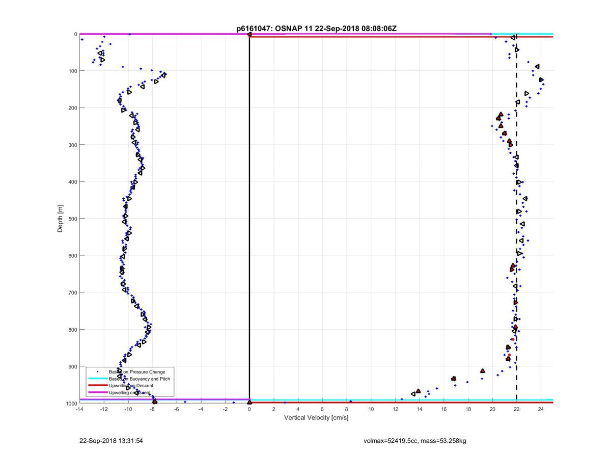The width and height of the screenshot is (611, 453).
Task: Click the 300 tick on depth axis
Action: pyautogui.click(x=72, y=145)
